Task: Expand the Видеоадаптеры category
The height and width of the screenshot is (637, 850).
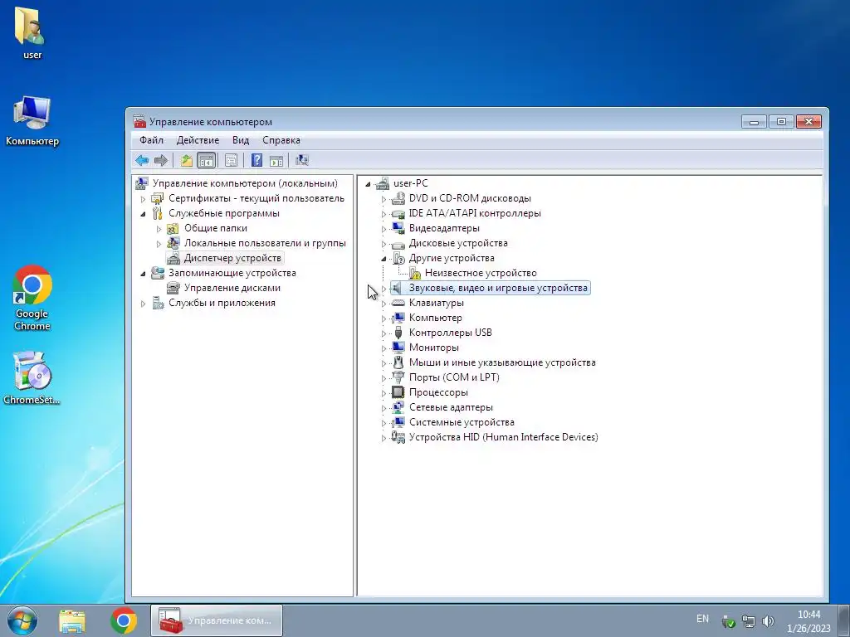Action: click(383, 229)
